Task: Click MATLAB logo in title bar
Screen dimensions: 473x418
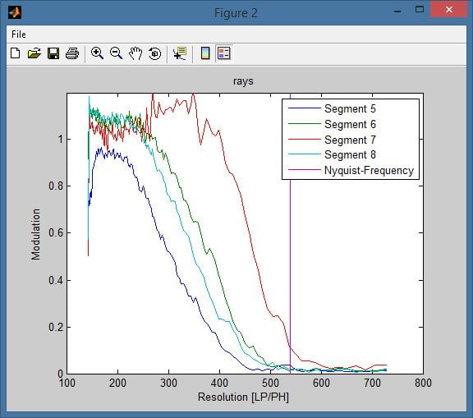Action: click(15, 12)
